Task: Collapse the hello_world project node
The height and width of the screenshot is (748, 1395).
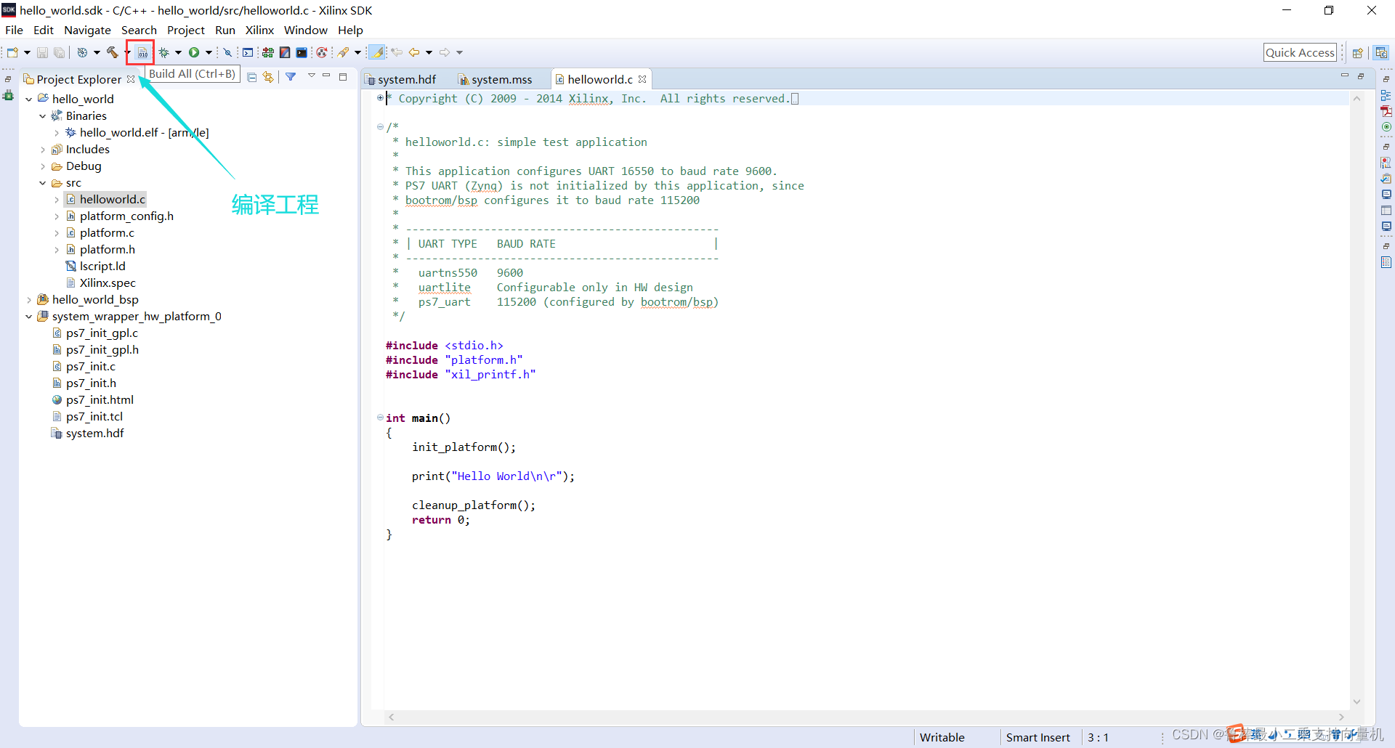Action: [28, 99]
